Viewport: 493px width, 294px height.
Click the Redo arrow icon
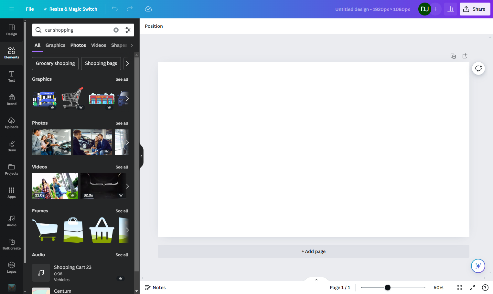coord(130,9)
